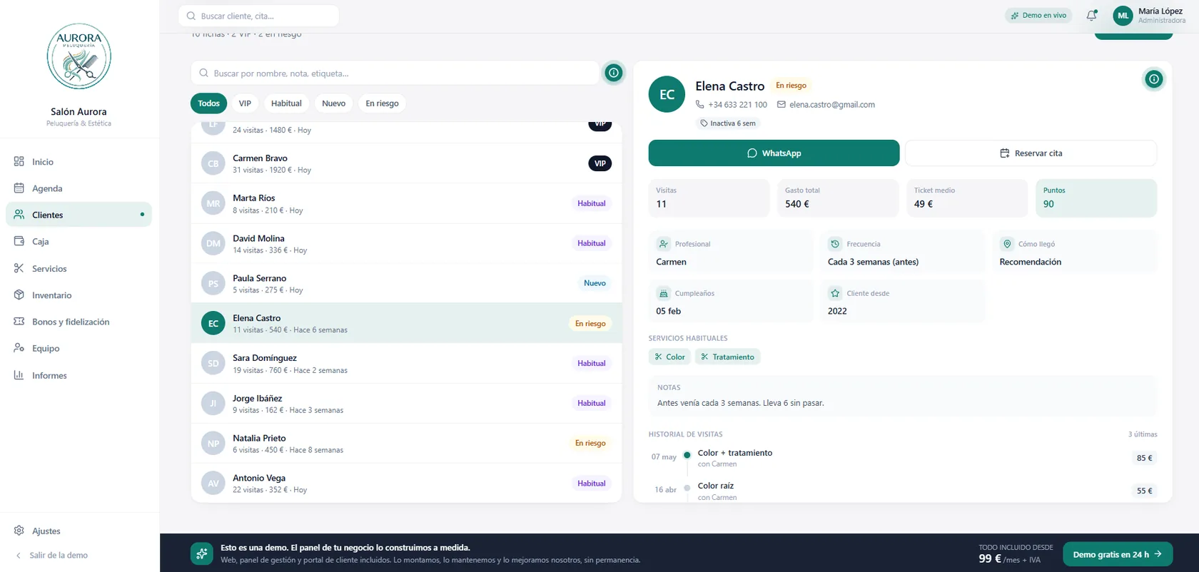Open Informes chart icon in sidebar
The height and width of the screenshot is (572, 1199).
click(19, 375)
